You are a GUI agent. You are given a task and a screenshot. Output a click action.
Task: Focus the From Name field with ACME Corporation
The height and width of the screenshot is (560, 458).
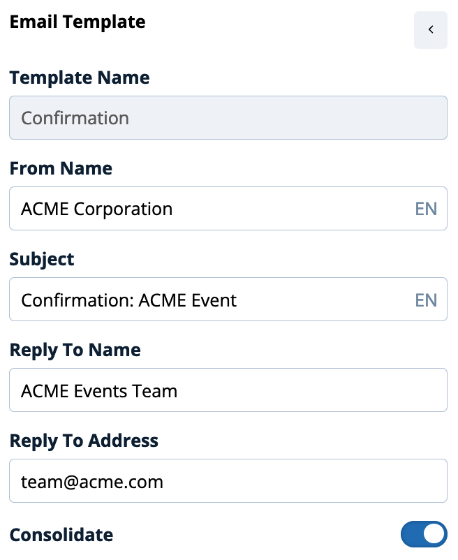coord(228,208)
